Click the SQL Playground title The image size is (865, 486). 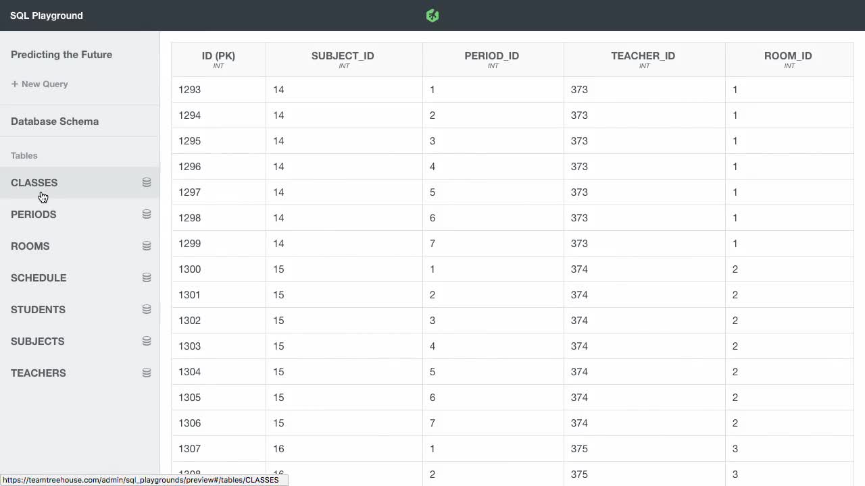coord(47,16)
